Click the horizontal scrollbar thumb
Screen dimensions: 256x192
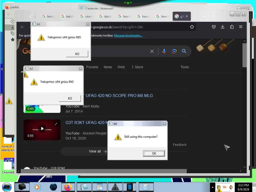103,171
